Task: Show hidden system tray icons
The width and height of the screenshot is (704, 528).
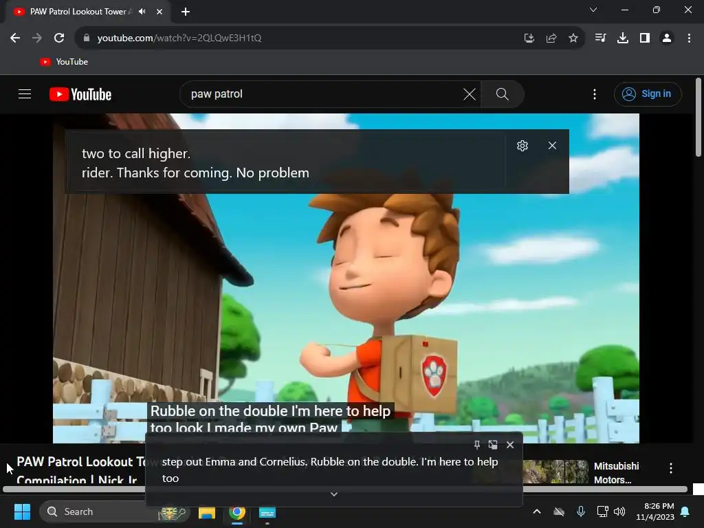Action: tap(537, 511)
